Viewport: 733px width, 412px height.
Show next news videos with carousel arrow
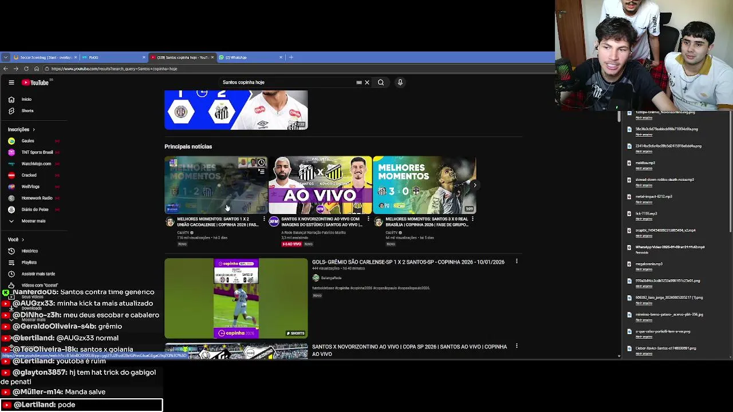(474, 185)
